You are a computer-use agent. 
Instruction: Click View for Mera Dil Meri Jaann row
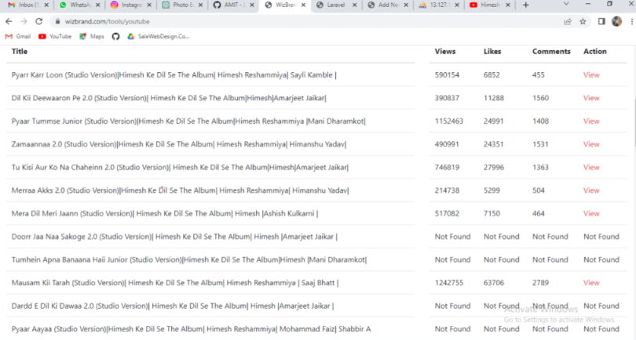tap(591, 213)
